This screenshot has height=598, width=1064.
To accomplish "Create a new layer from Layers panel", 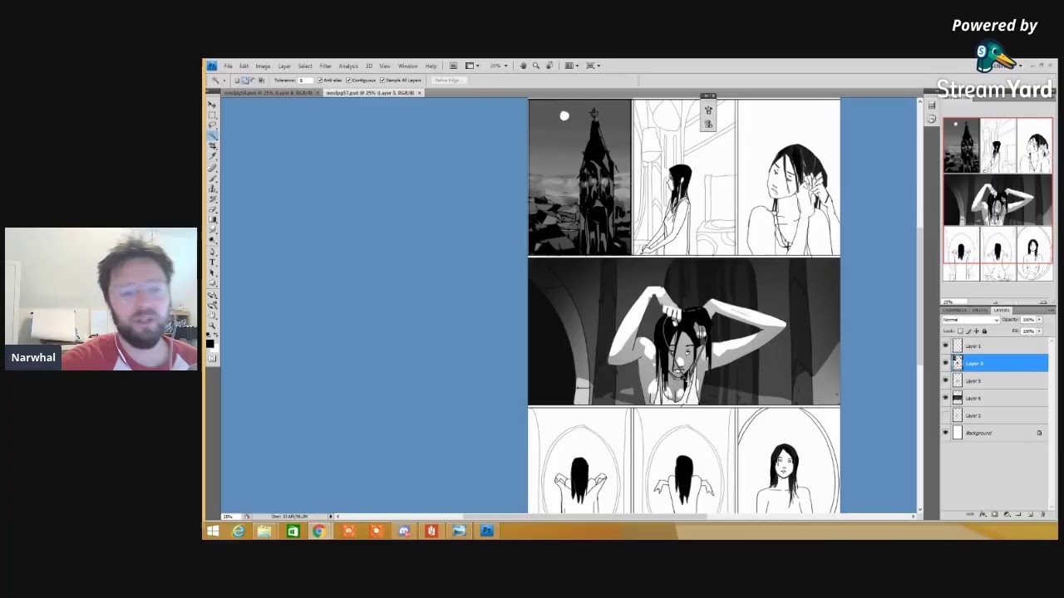I will coord(1031,514).
